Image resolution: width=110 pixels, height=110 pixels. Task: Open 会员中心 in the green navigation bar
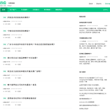pos(106,10)
